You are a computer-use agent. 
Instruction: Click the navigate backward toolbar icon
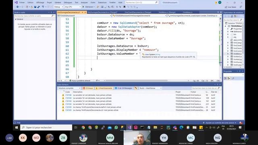(x=17, y=7)
